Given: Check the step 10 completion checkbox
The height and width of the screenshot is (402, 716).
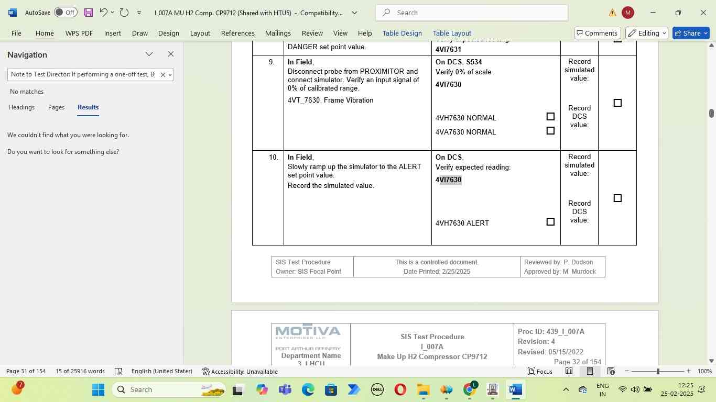Looking at the screenshot, I should pyautogui.click(x=617, y=198).
